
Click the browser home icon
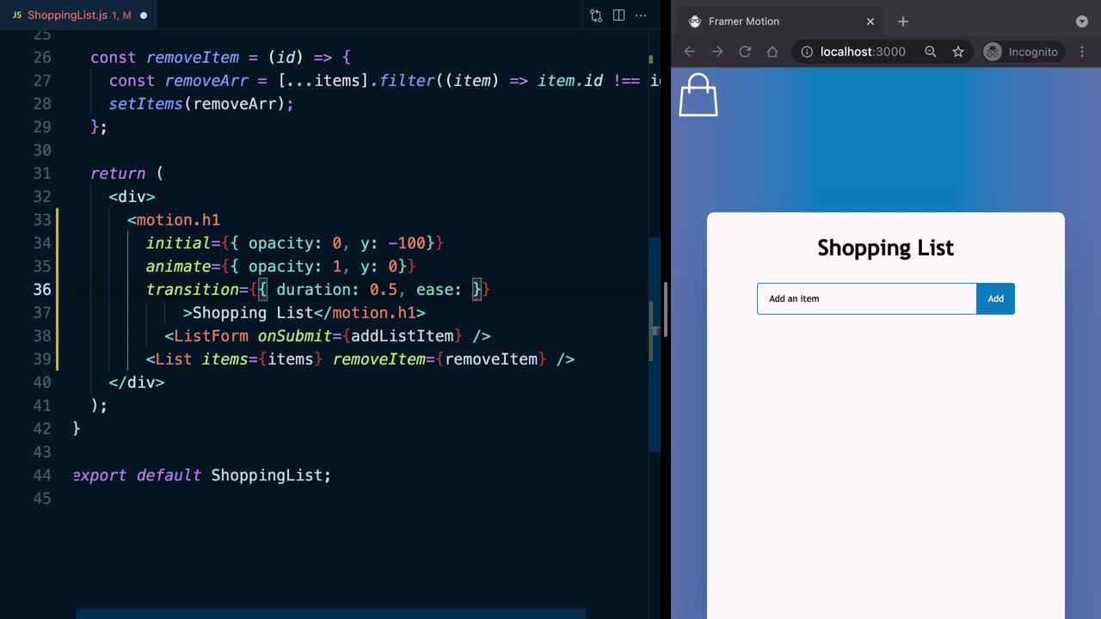(x=772, y=52)
